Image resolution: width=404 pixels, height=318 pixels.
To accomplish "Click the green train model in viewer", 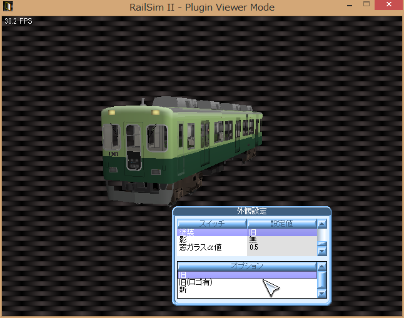I will point(181,151).
